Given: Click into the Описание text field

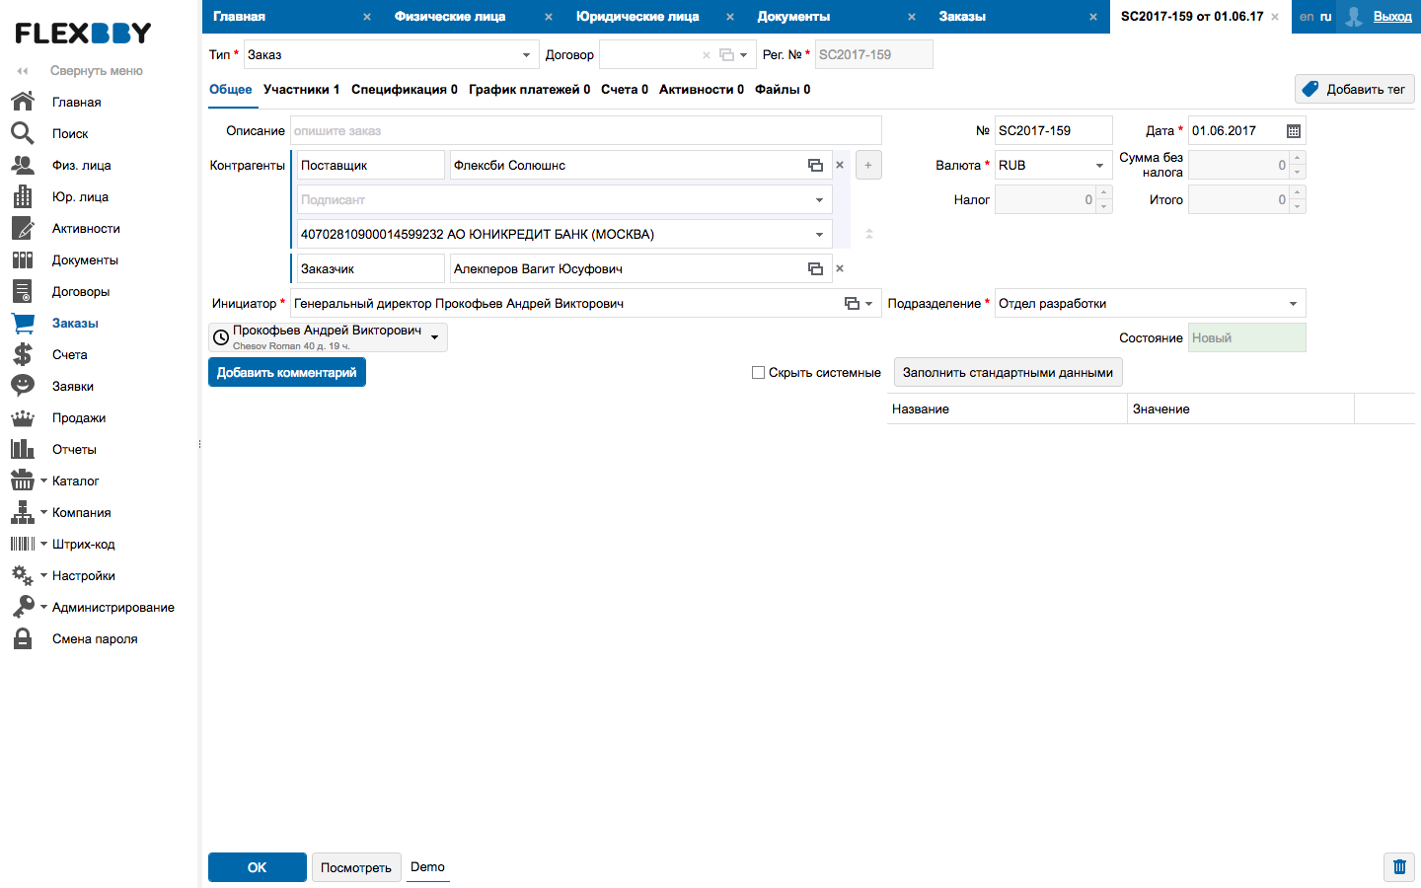Looking at the screenshot, I should tap(585, 131).
